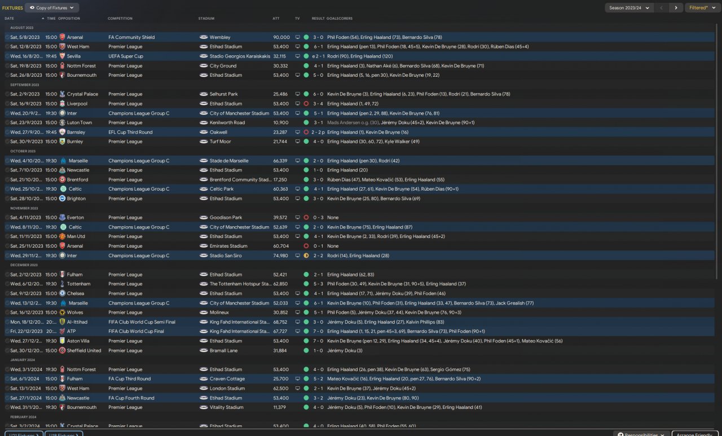Open the Bramall Lane stadium link

(224, 350)
